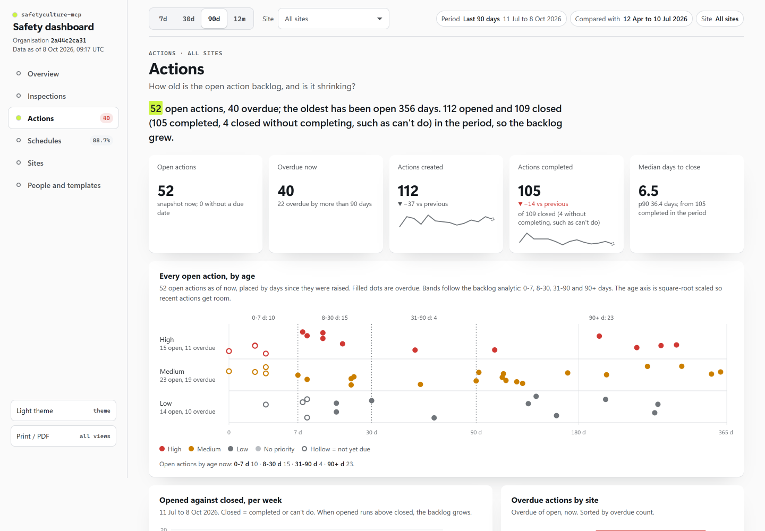Switch period to 30d

[189, 19]
